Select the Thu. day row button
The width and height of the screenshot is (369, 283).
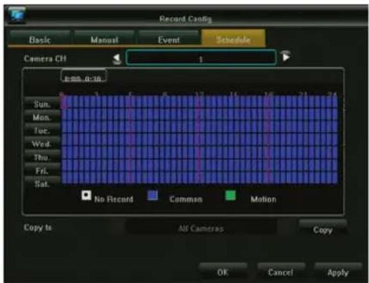pos(42,156)
